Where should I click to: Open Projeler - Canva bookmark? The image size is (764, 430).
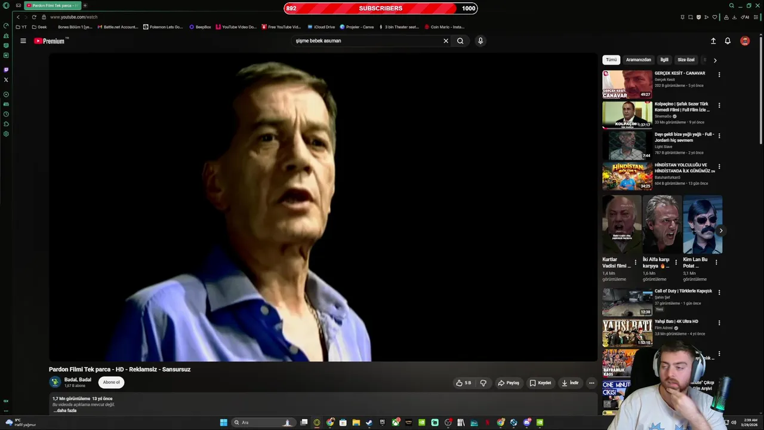pyautogui.click(x=357, y=27)
